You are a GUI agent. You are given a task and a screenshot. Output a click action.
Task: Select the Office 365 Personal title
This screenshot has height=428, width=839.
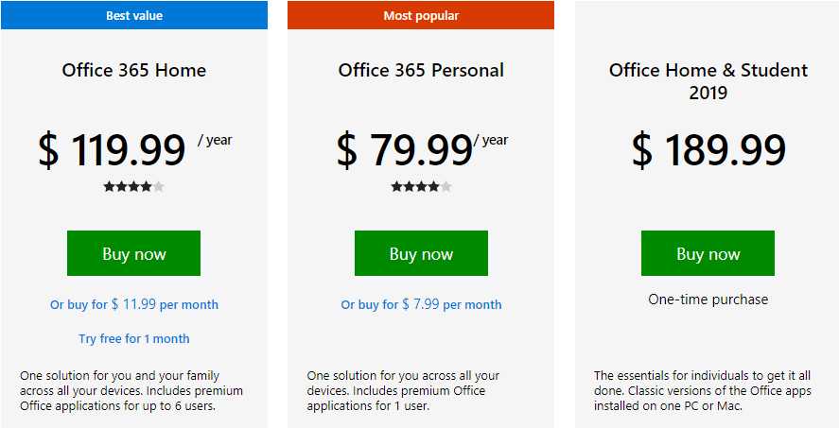click(421, 71)
